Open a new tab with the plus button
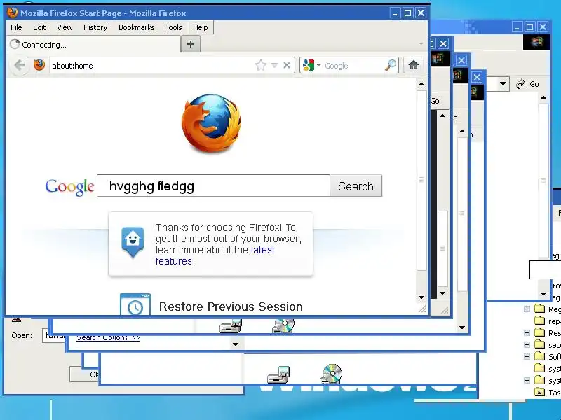This screenshot has width=561, height=420. coord(191,44)
